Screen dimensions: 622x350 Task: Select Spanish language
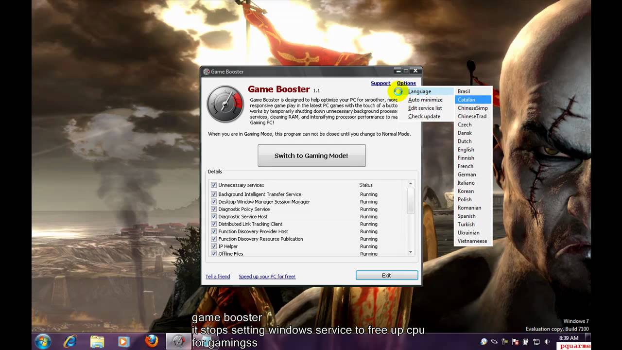473,216
